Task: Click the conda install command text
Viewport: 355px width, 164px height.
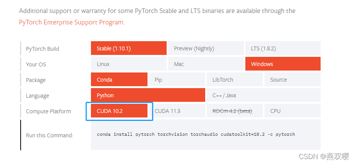Action: pyautogui.click(x=196, y=134)
